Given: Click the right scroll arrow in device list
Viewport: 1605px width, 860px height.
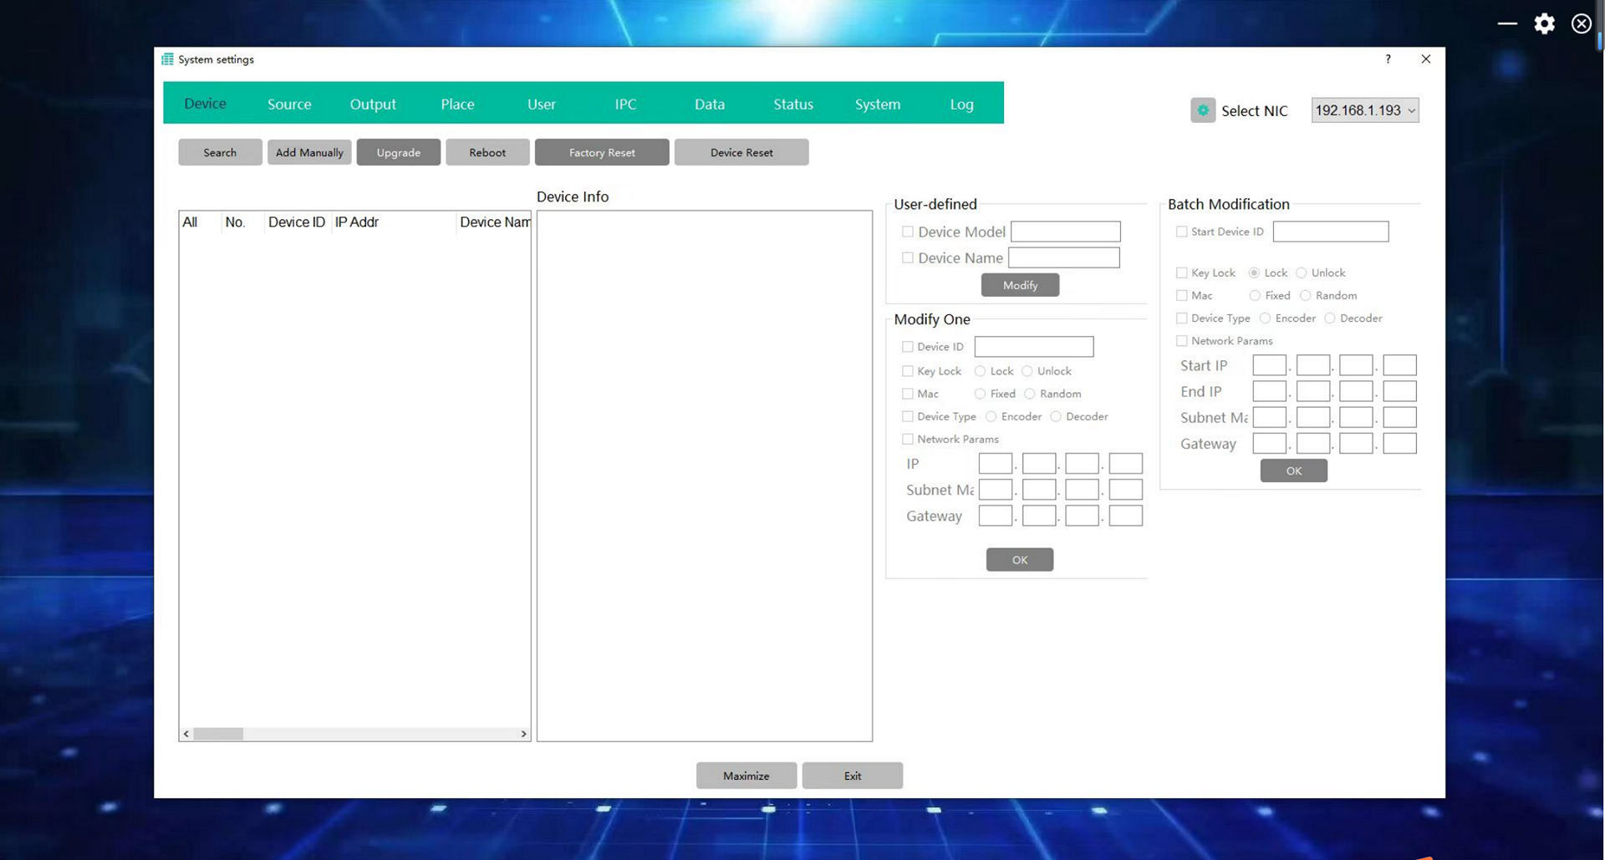Looking at the screenshot, I should [x=523, y=734].
